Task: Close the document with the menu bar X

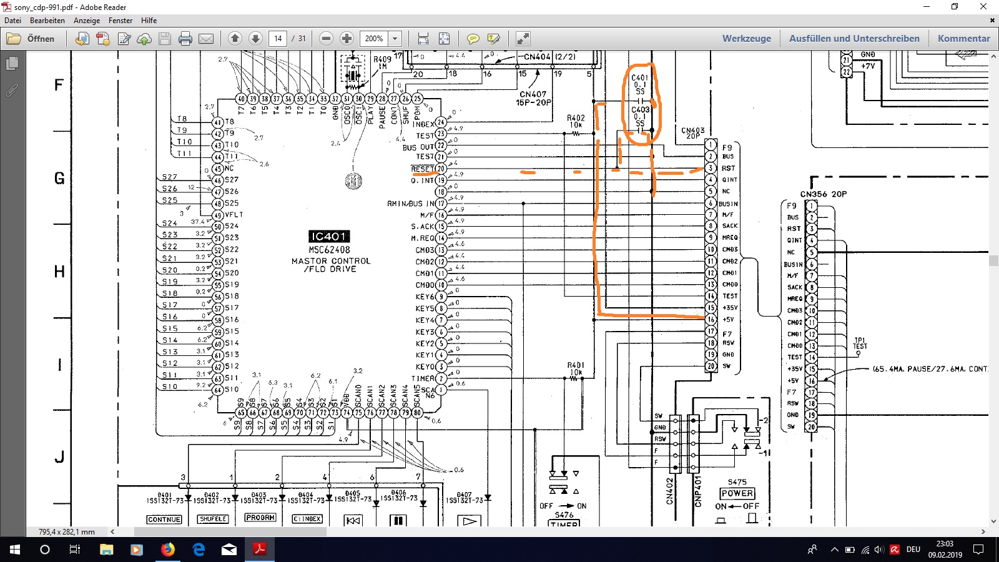Action: (992, 21)
